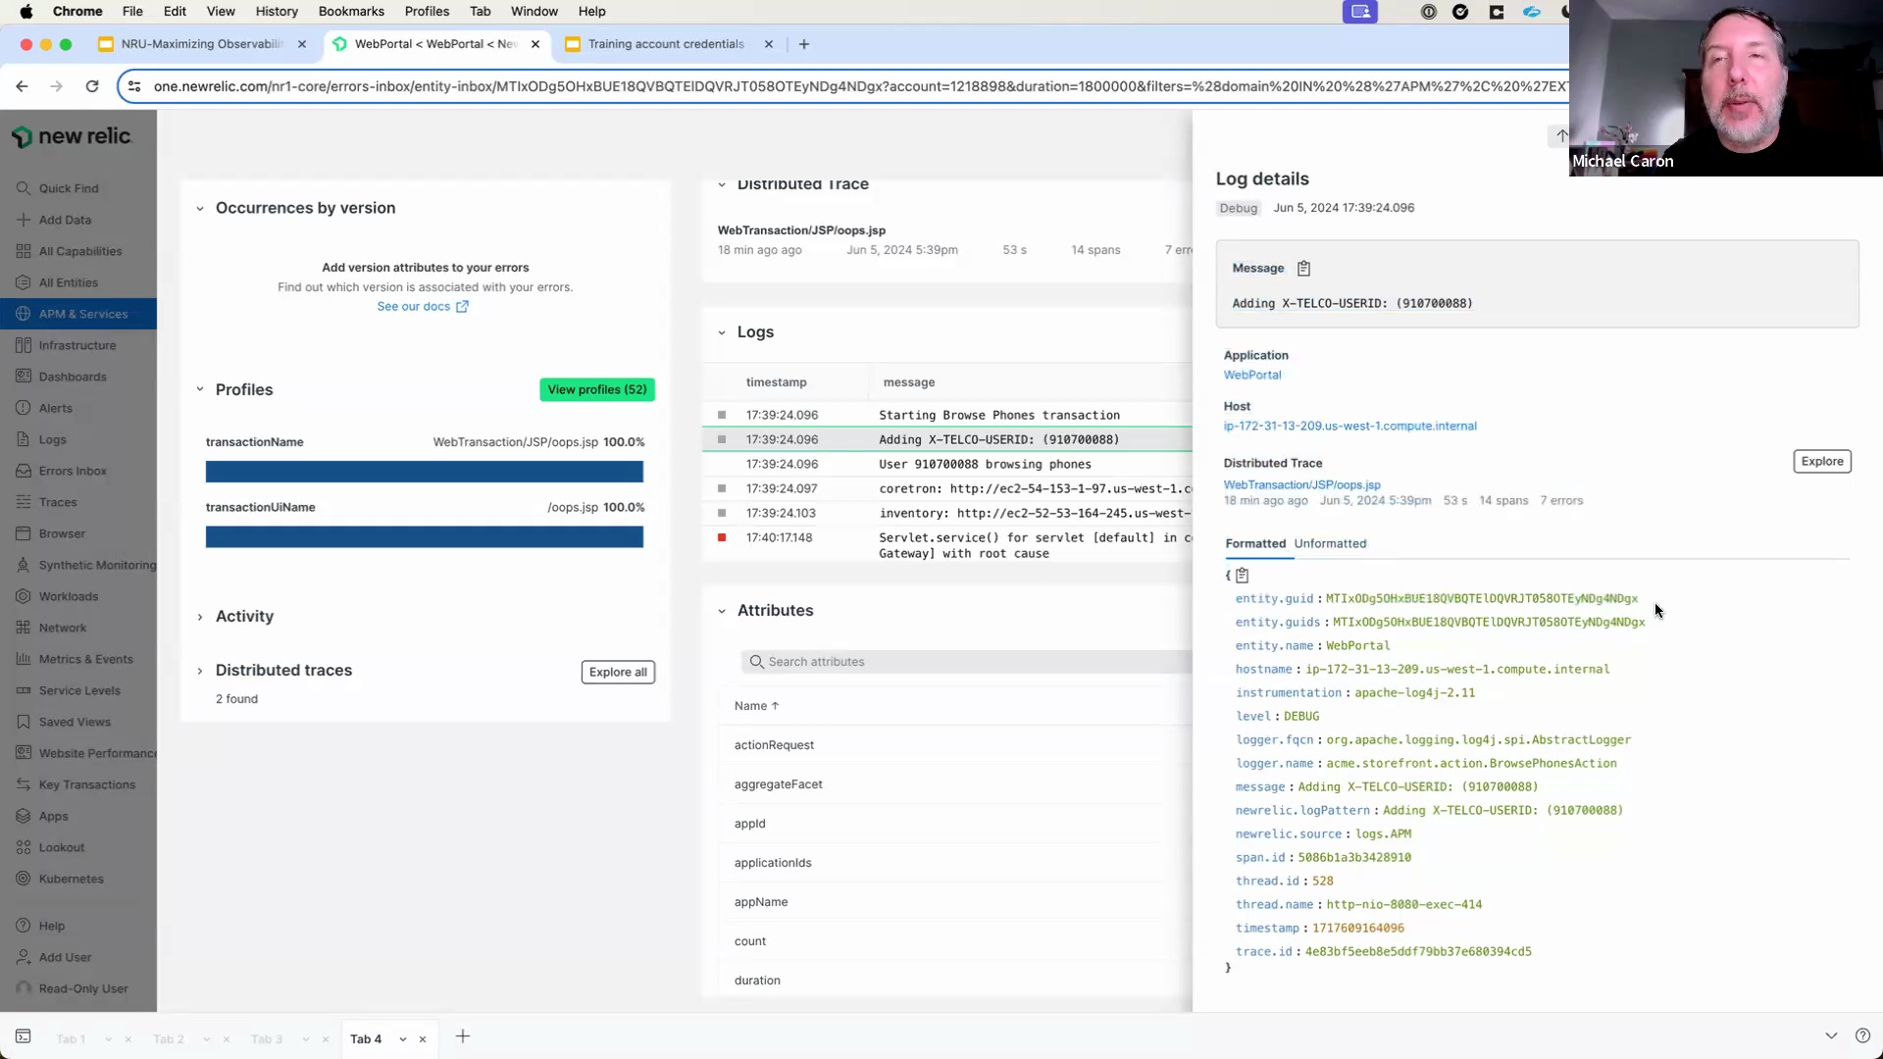Viewport: 1883px width, 1059px height.
Task: Open Saved Views in the sidebar
Action: [75, 722]
